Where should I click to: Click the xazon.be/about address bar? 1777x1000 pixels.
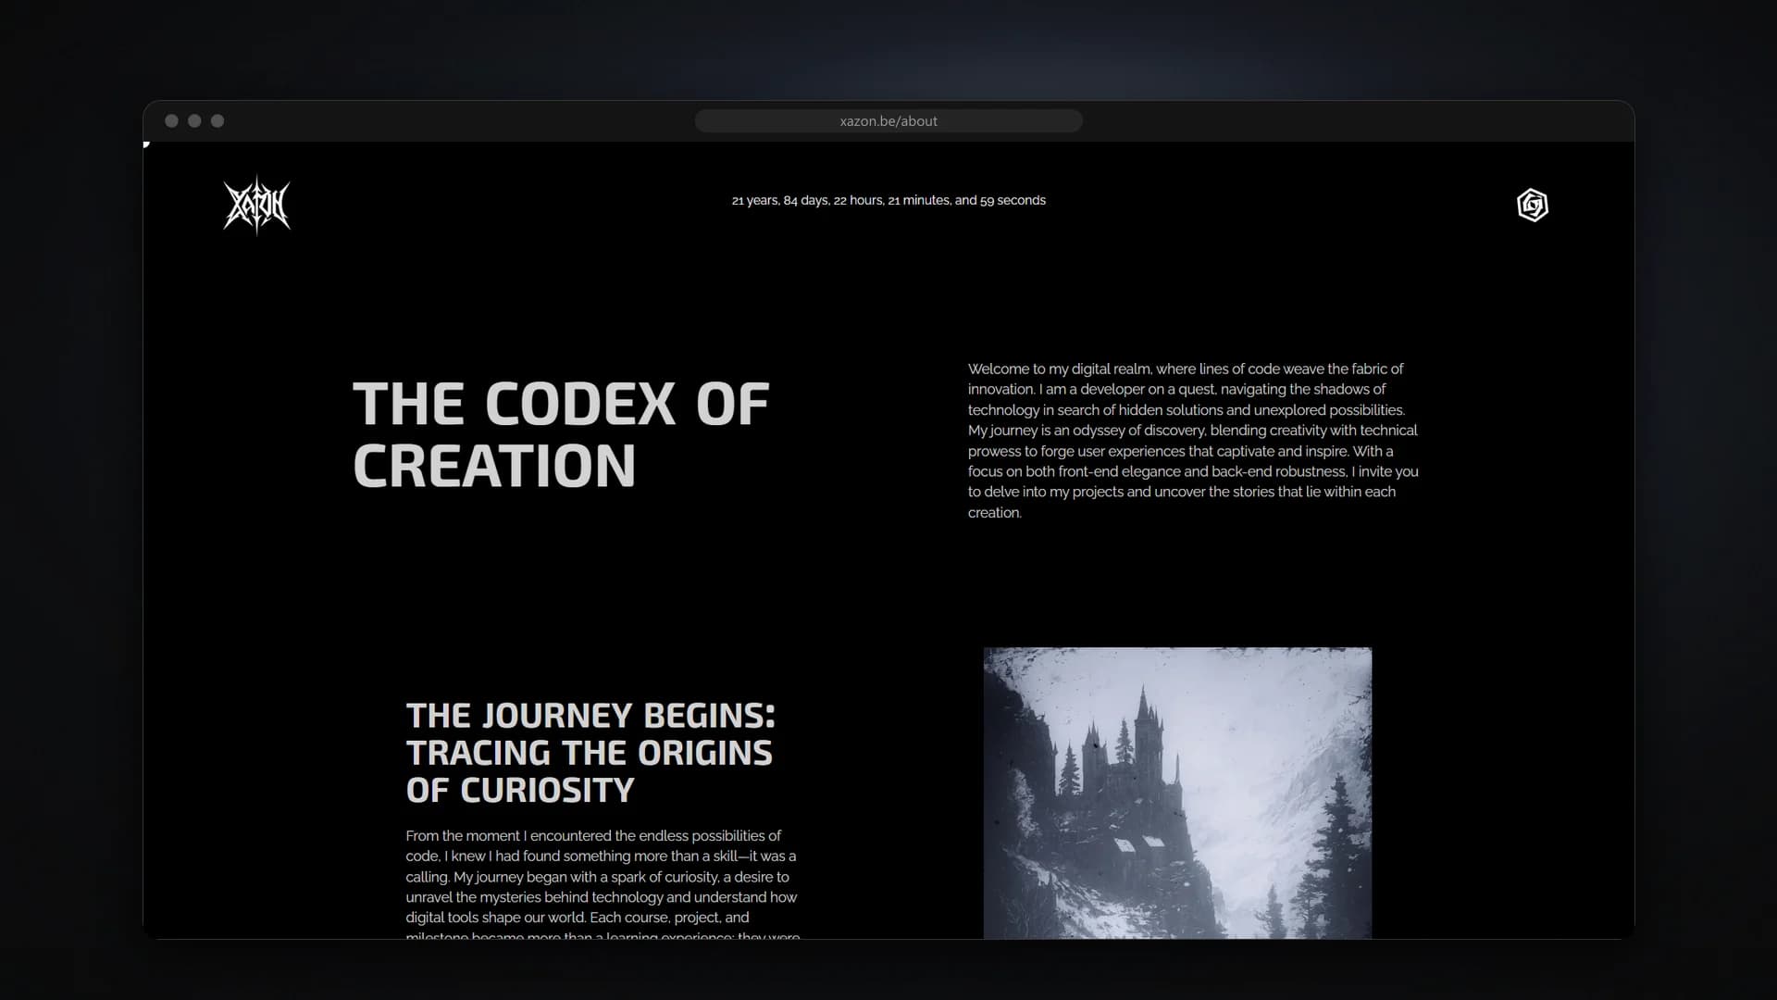[888, 121]
